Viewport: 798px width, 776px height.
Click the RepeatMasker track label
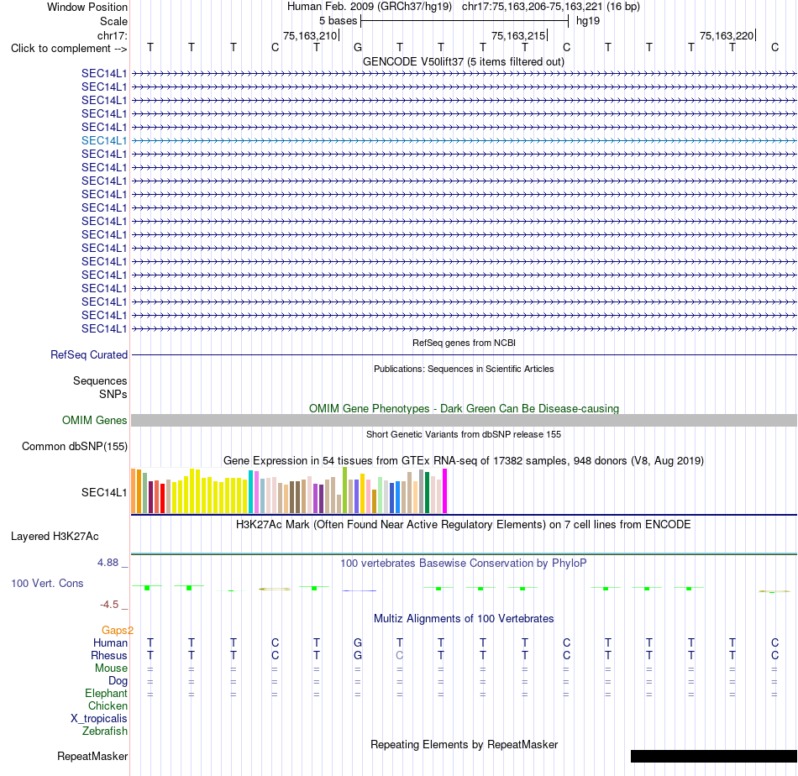(x=92, y=756)
